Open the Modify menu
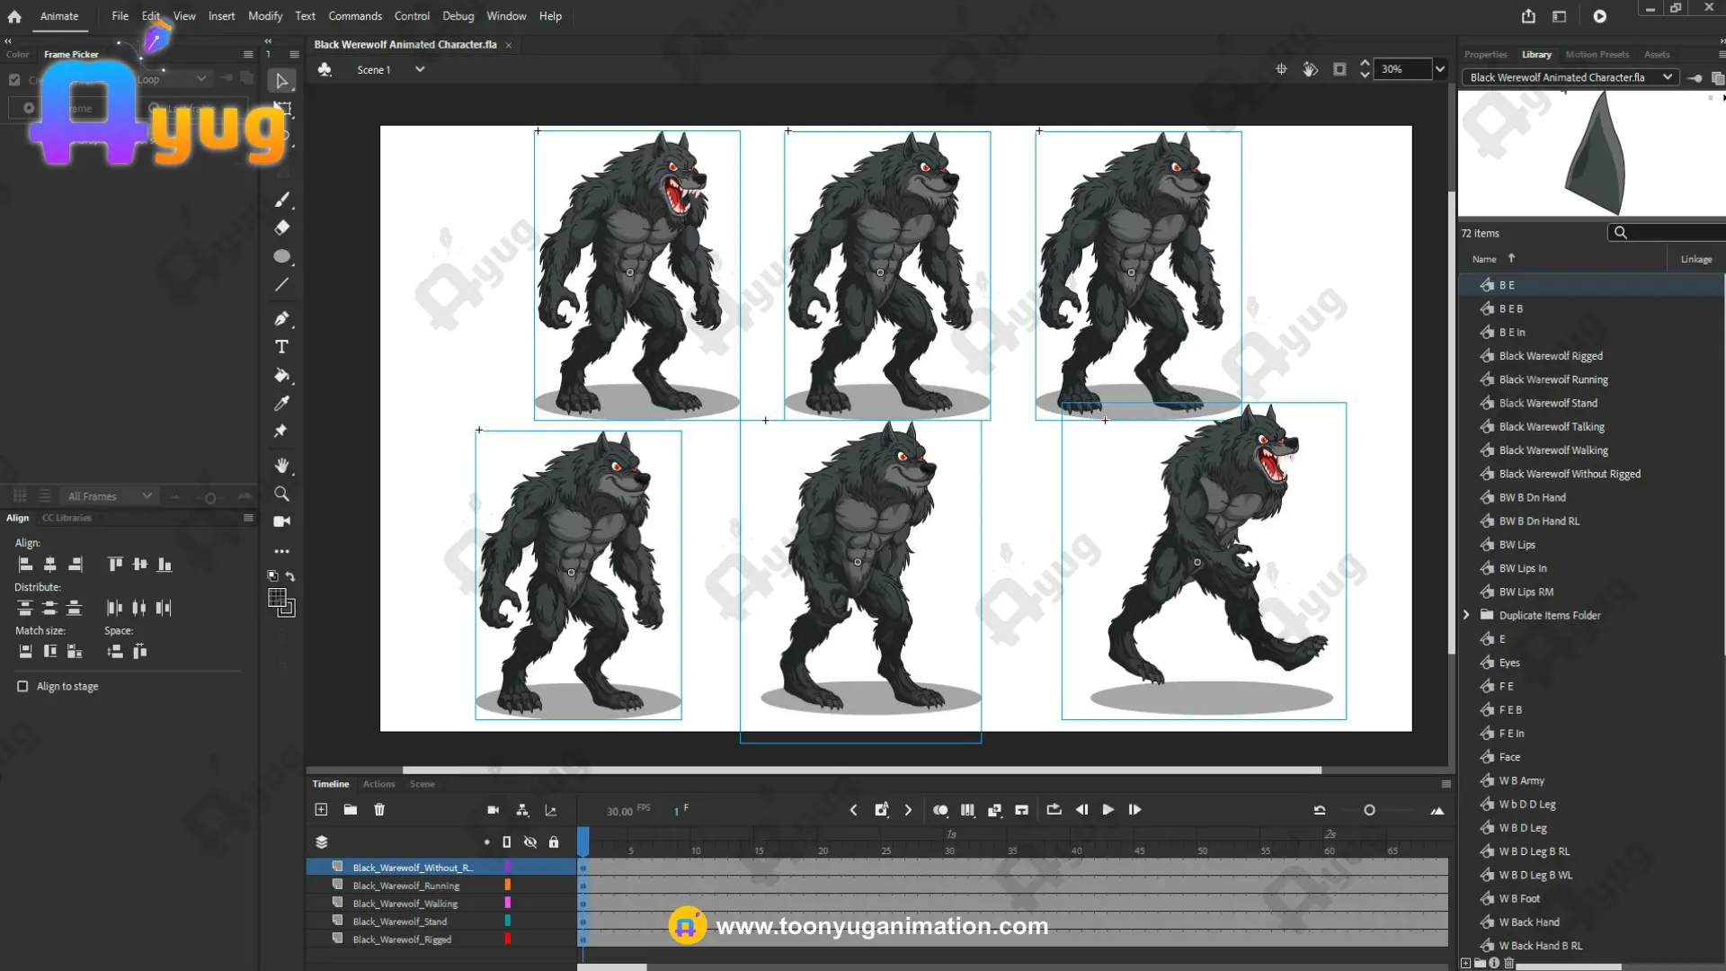This screenshot has height=971, width=1726. (x=264, y=16)
